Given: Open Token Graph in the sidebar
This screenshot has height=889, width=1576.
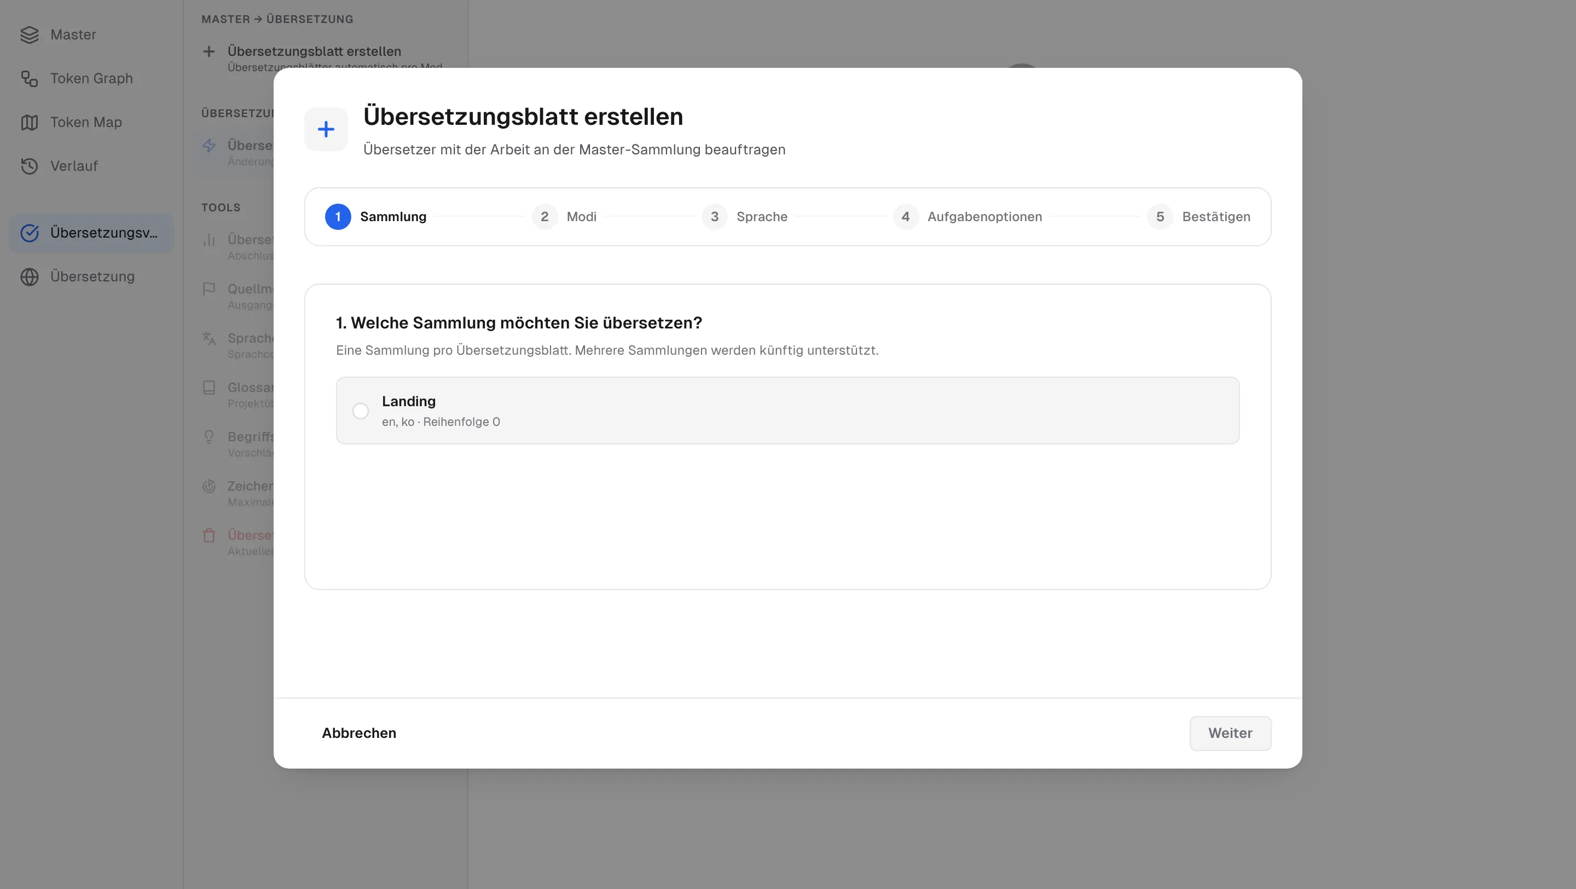Looking at the screenshot, I should click(x=91, y=78).
